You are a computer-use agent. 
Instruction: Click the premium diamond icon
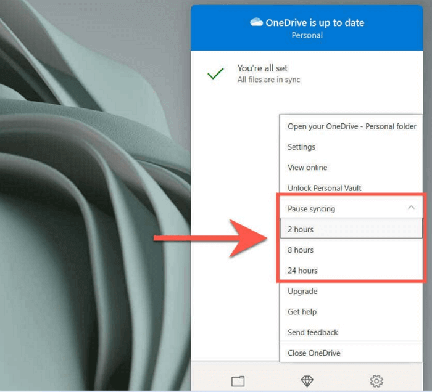click(307, 381)
